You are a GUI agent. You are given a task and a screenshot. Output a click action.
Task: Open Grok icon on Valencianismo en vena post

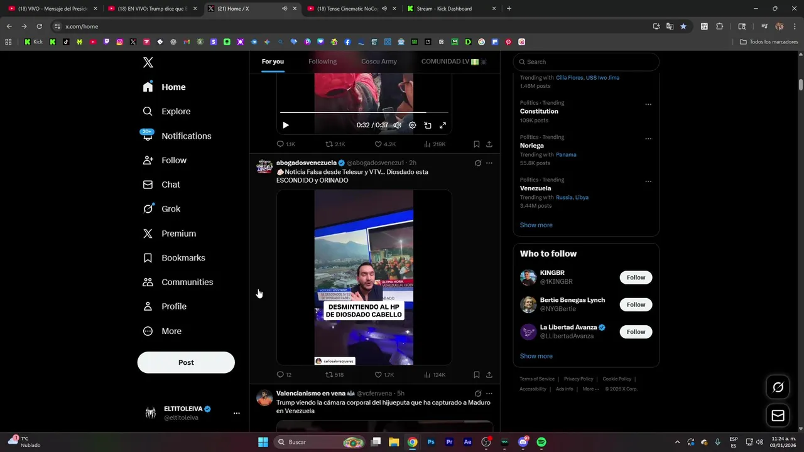[x=478, y=394]
